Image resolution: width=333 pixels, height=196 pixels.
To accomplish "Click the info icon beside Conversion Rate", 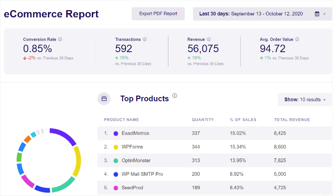I will 60,39.
